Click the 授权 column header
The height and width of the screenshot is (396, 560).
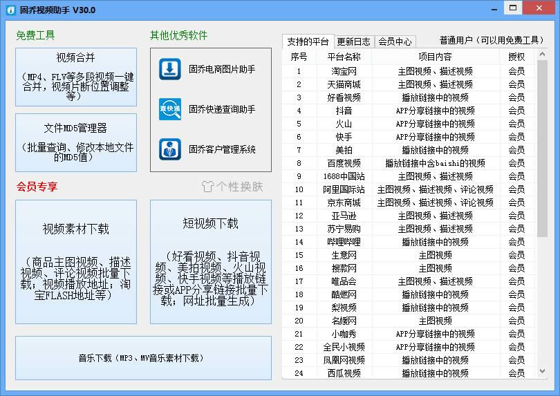click(516, 57)
